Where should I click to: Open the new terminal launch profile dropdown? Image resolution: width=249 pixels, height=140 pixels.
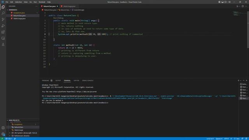(240, 80)
